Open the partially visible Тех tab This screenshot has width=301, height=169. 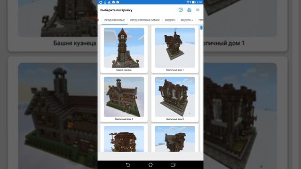(201, 20)
